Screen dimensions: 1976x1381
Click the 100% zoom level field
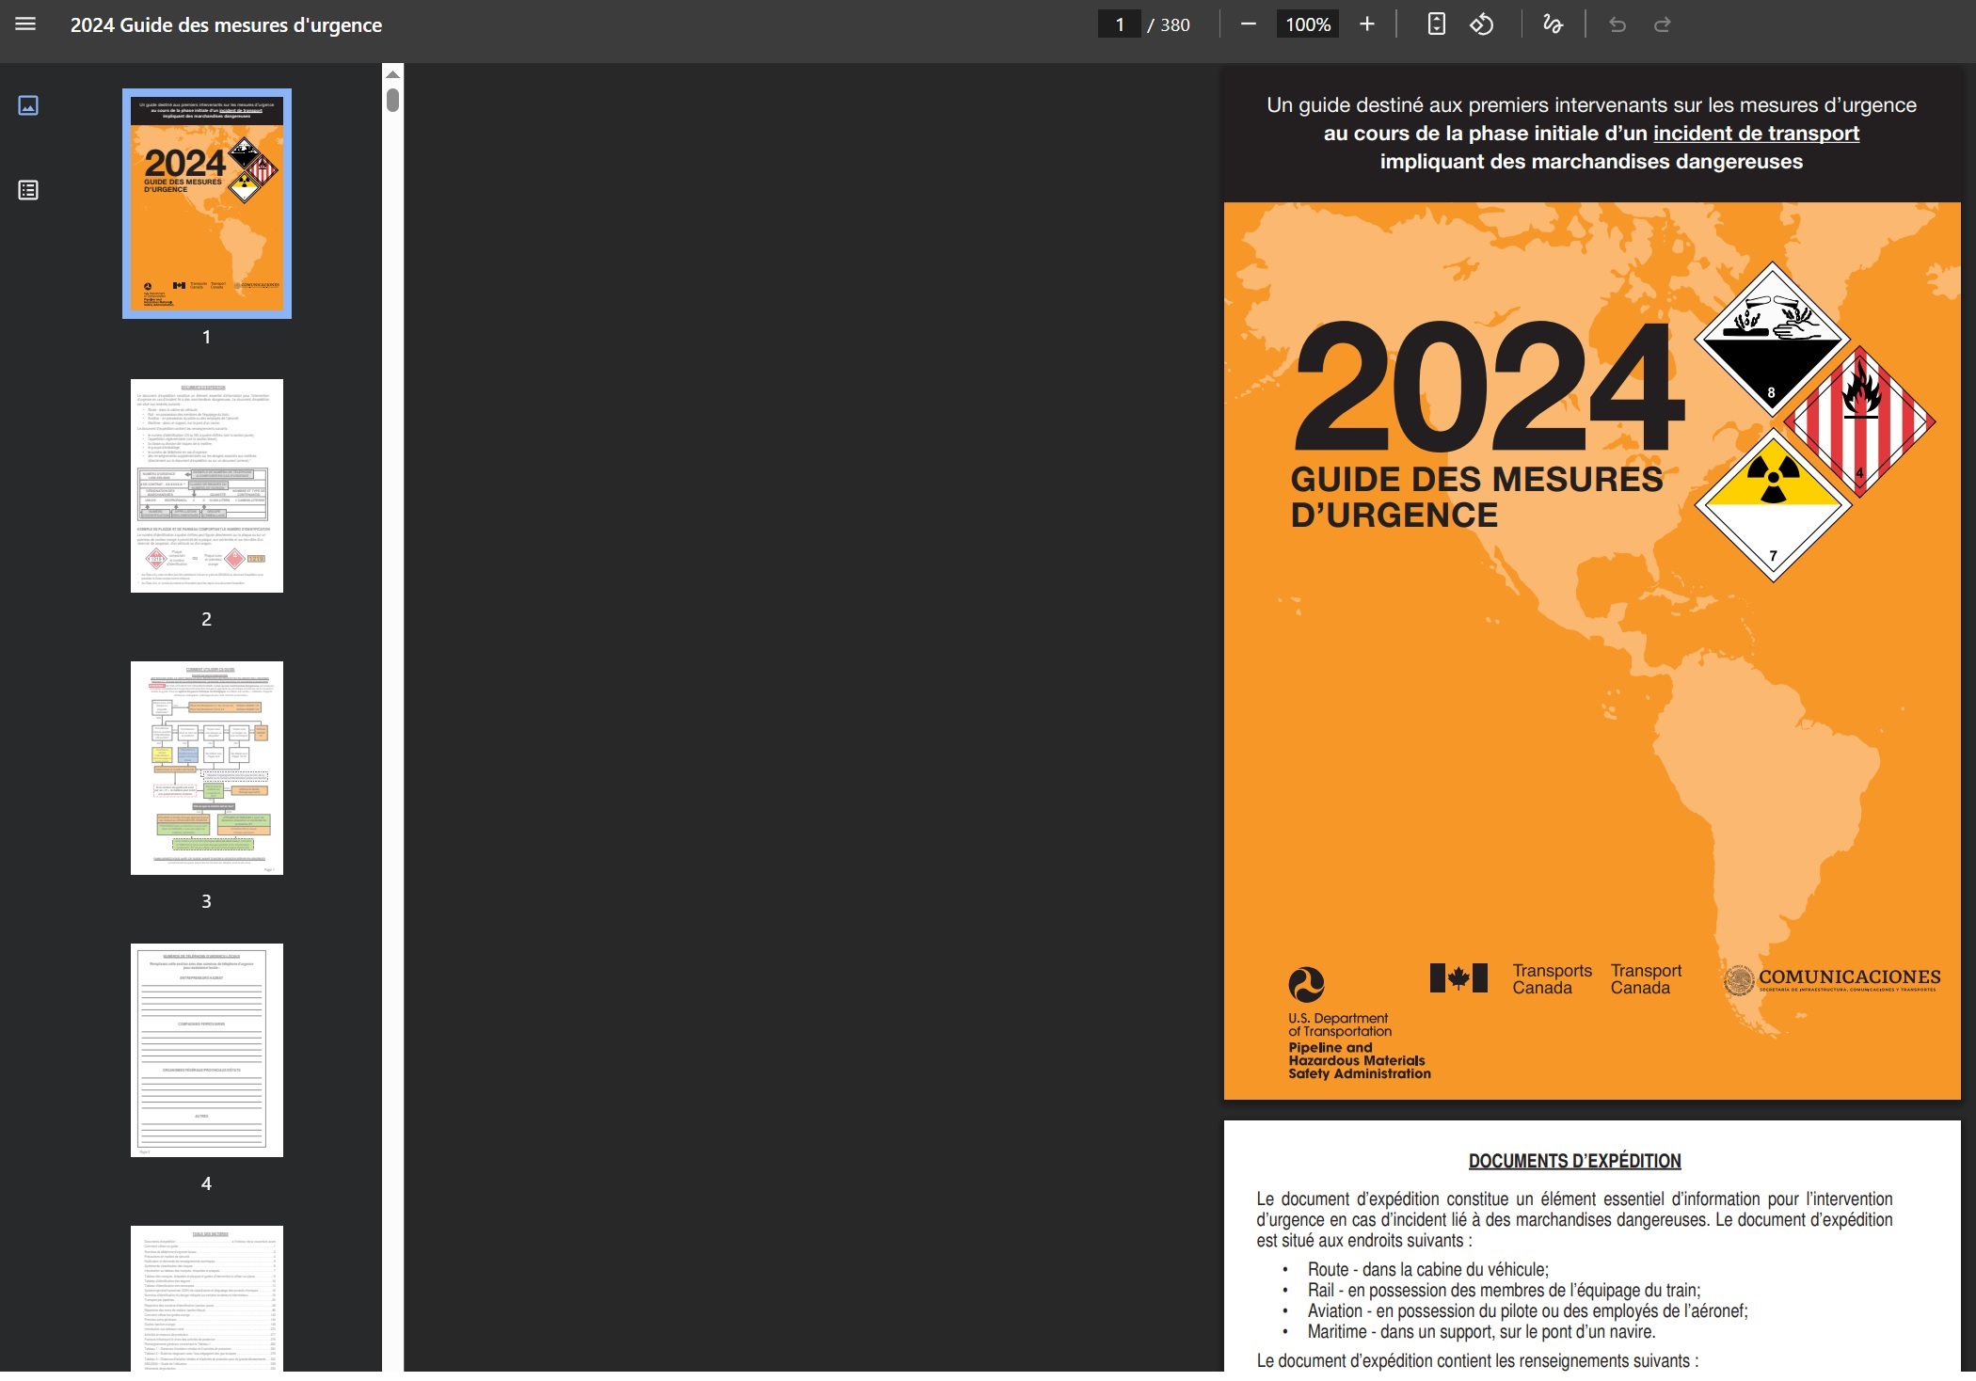(1307, 24)
